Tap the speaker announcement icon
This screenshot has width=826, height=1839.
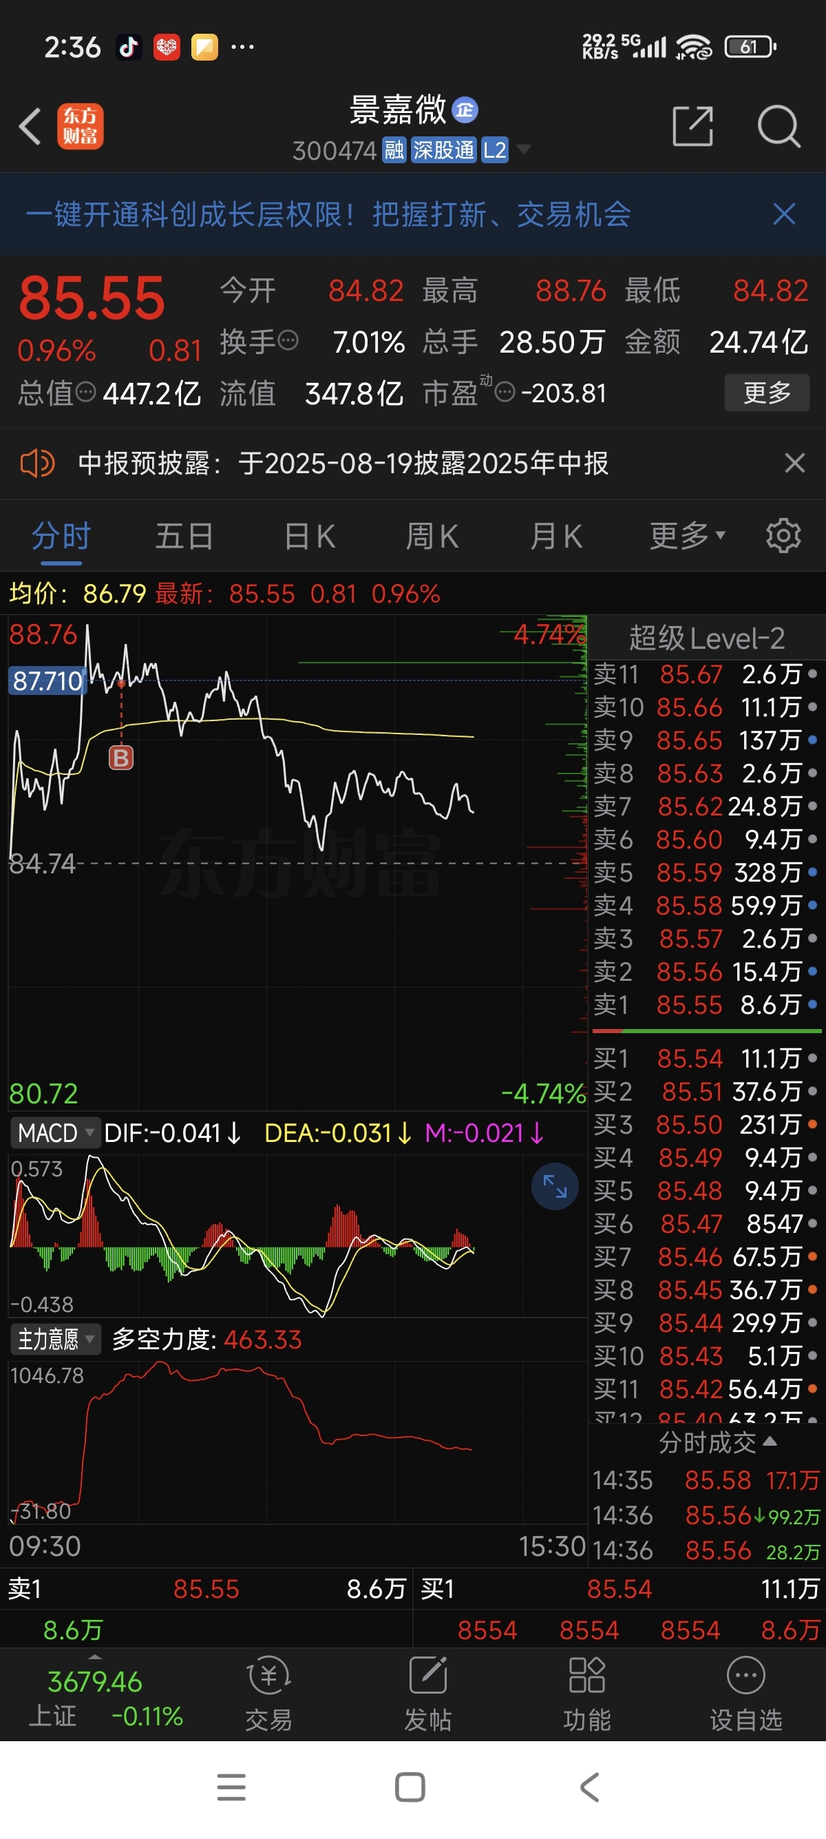(x=37, y=464)
